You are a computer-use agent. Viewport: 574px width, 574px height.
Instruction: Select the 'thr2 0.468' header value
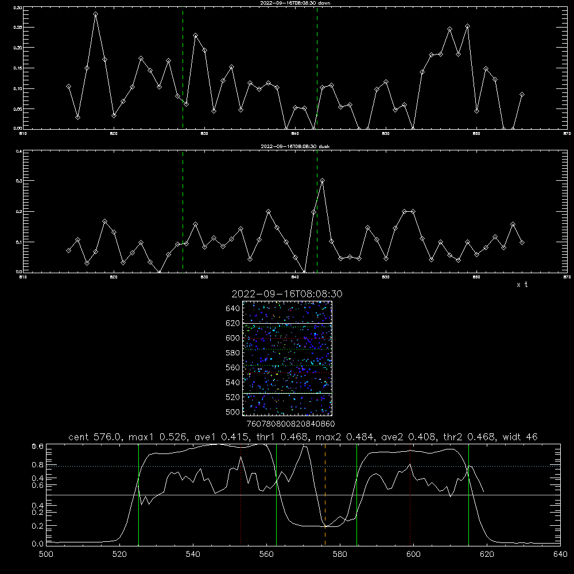(470, 437)
